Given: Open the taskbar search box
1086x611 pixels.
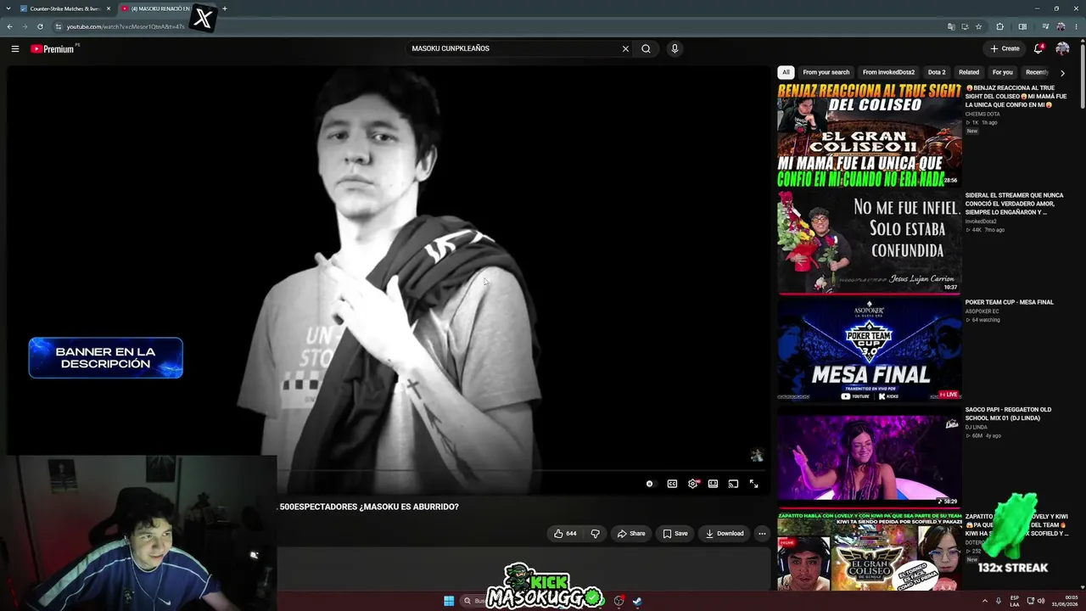Looking at the screenshot, I should [476, 601].
